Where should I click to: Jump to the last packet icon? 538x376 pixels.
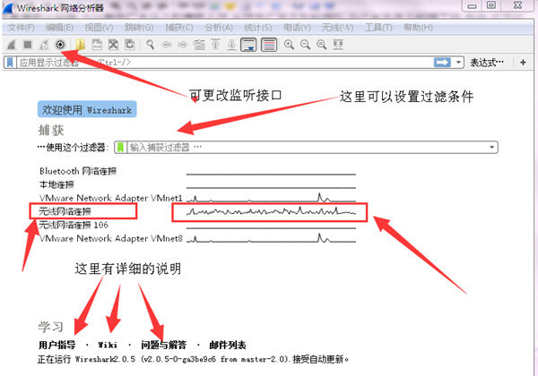point(232,45)
